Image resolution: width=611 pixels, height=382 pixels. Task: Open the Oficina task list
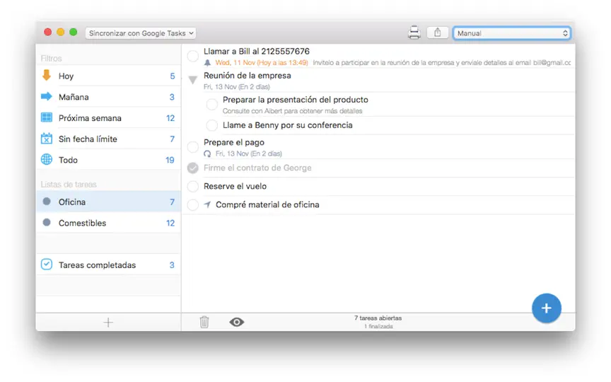(108, 202)
